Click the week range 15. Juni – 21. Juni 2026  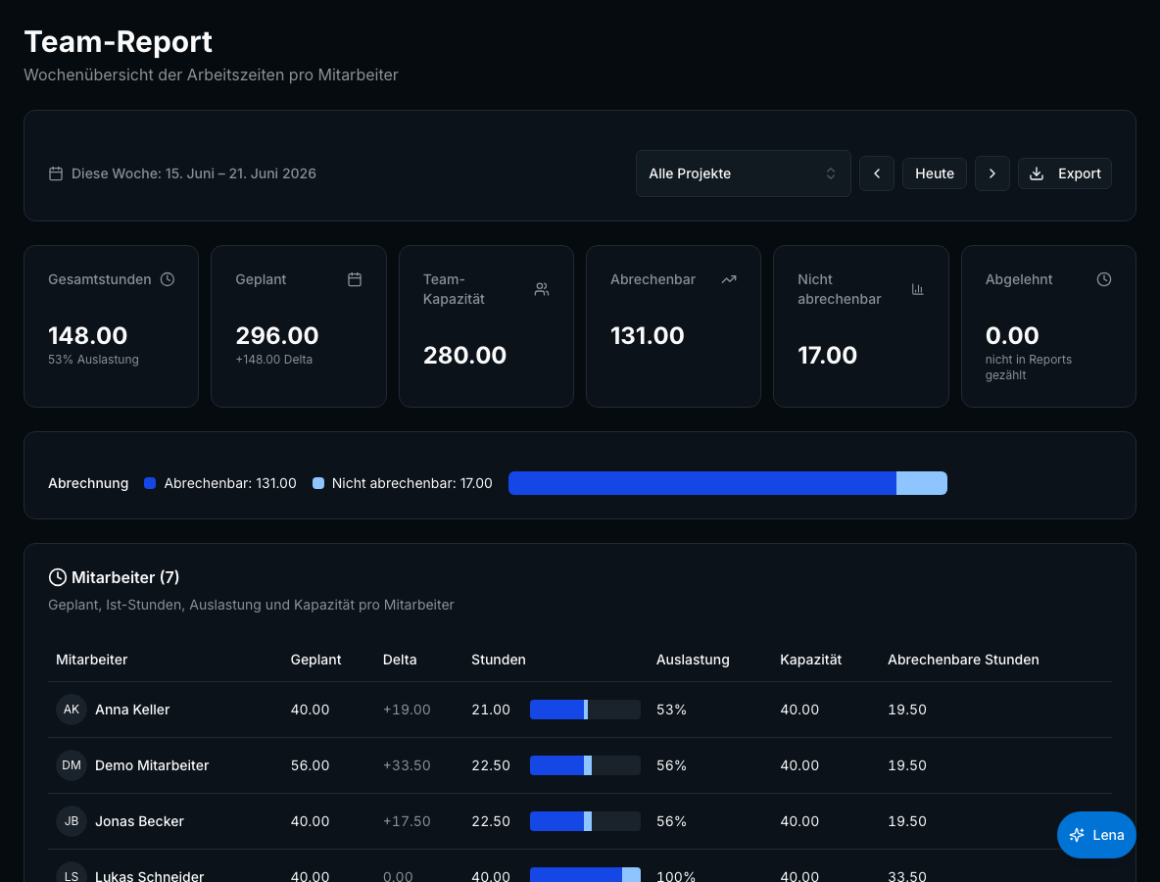tap(240, 173)
